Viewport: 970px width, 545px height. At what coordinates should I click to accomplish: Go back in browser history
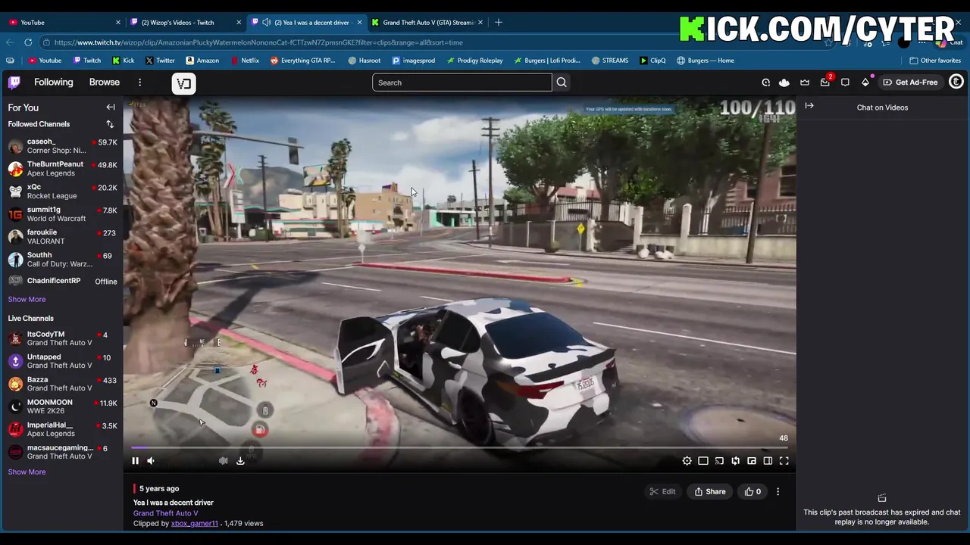11,42
